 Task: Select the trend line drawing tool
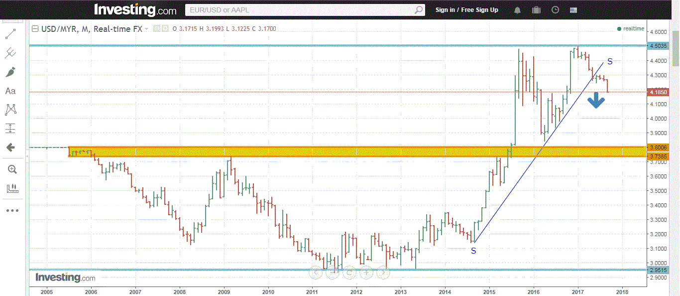tap(10, 34)
